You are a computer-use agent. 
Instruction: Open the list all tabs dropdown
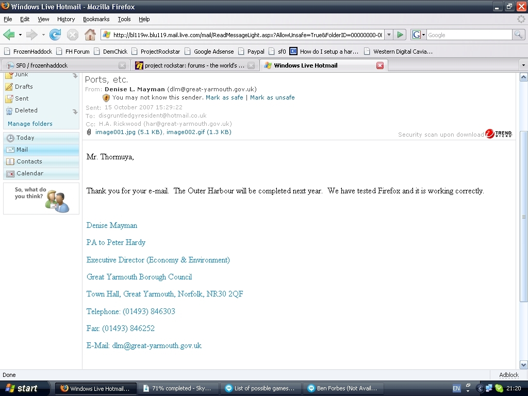523,65
